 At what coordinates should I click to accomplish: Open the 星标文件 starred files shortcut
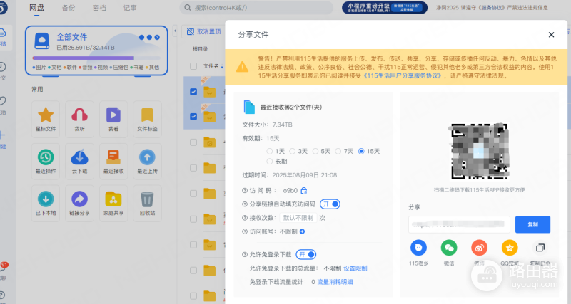[46, 119]
